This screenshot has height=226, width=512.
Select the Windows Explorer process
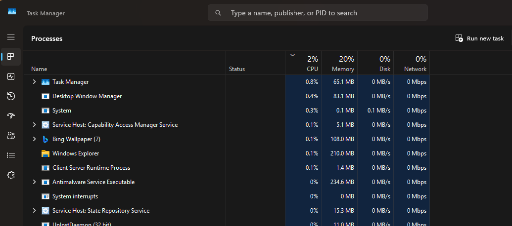(x=76, y=153)
